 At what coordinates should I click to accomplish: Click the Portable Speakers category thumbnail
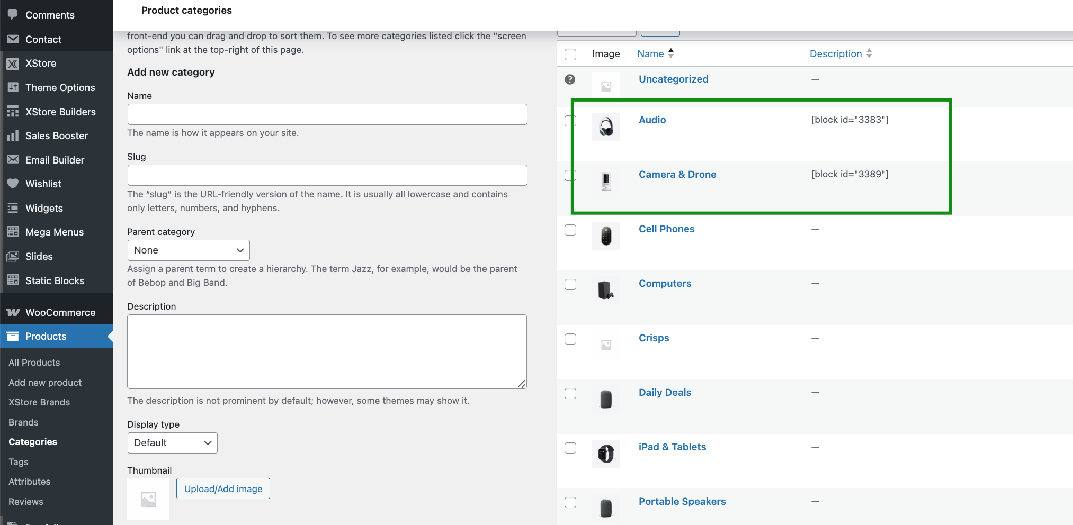(x=606, y=509)
